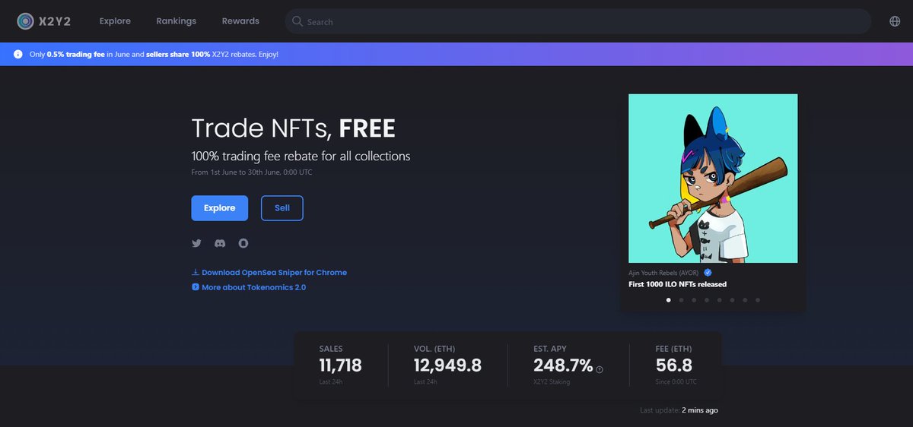Open the Explore menu
This screenshot has width=913, height=427.
115,21
